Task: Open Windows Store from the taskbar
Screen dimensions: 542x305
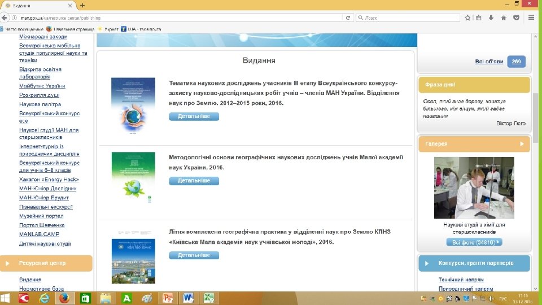Action: [85, 298]
